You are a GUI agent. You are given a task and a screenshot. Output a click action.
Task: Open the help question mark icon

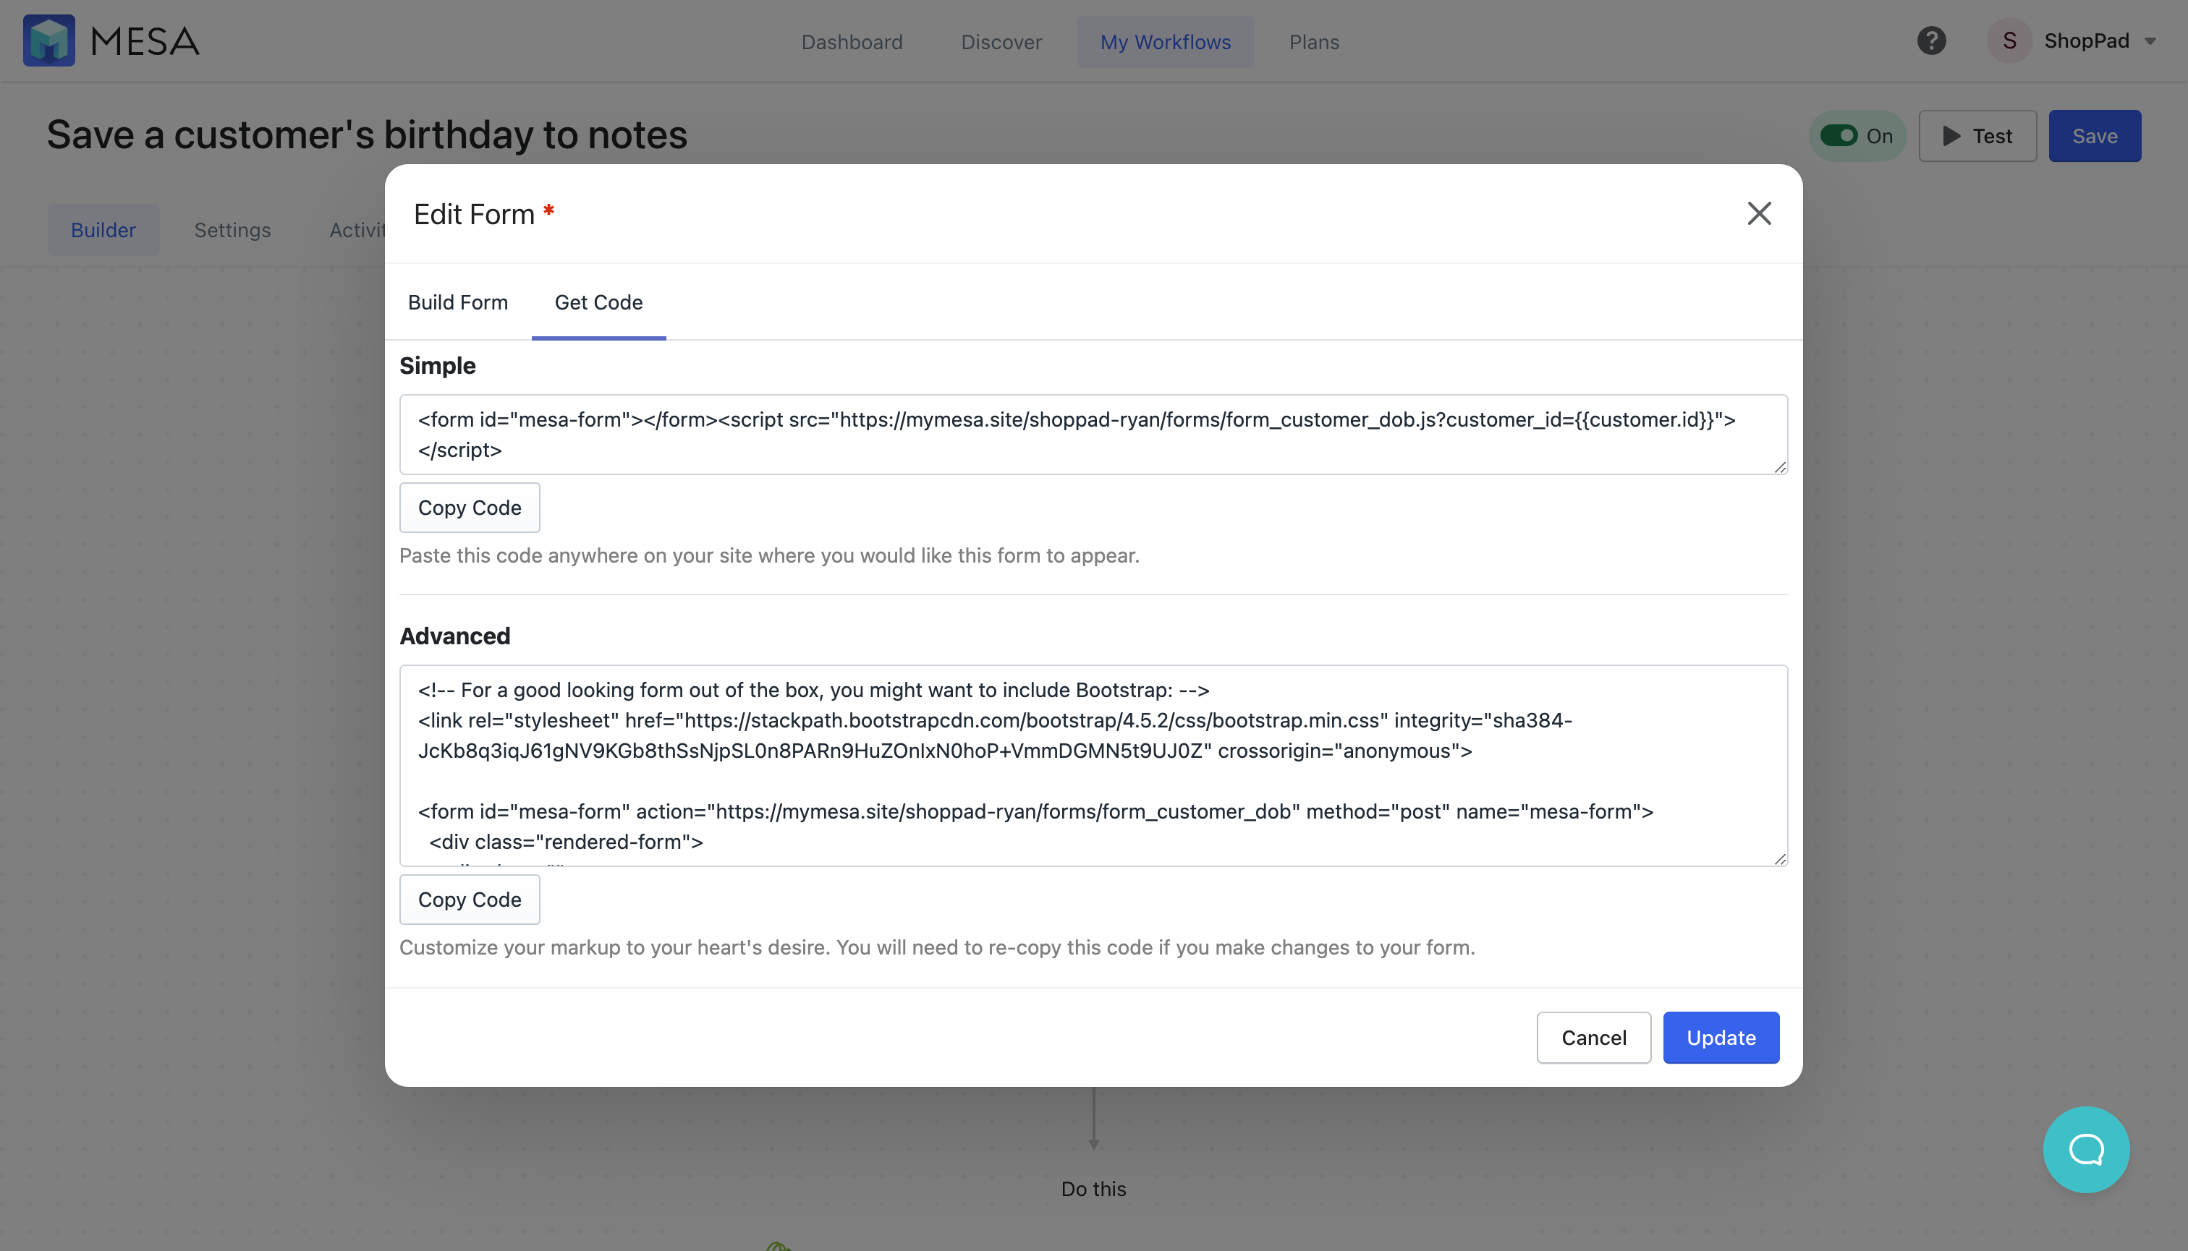click(1931, 40)
